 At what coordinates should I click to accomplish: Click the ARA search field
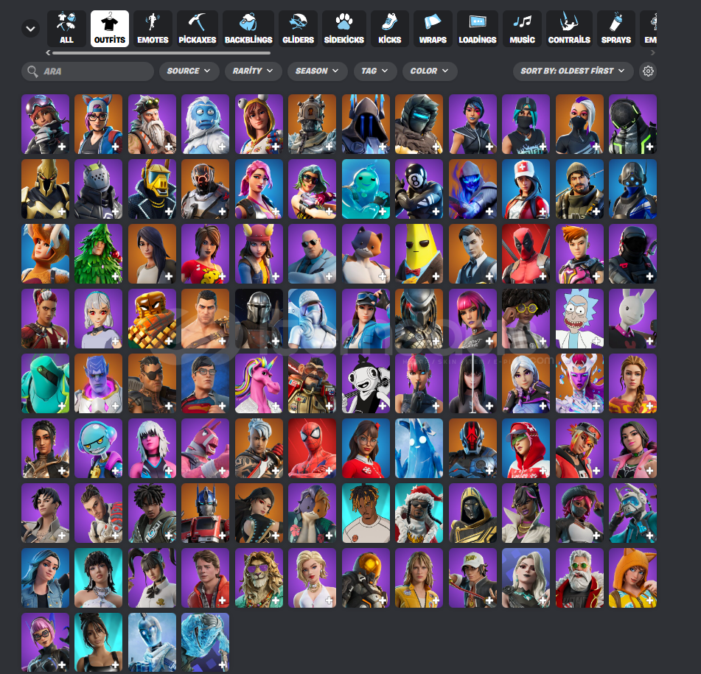point(88,71)
